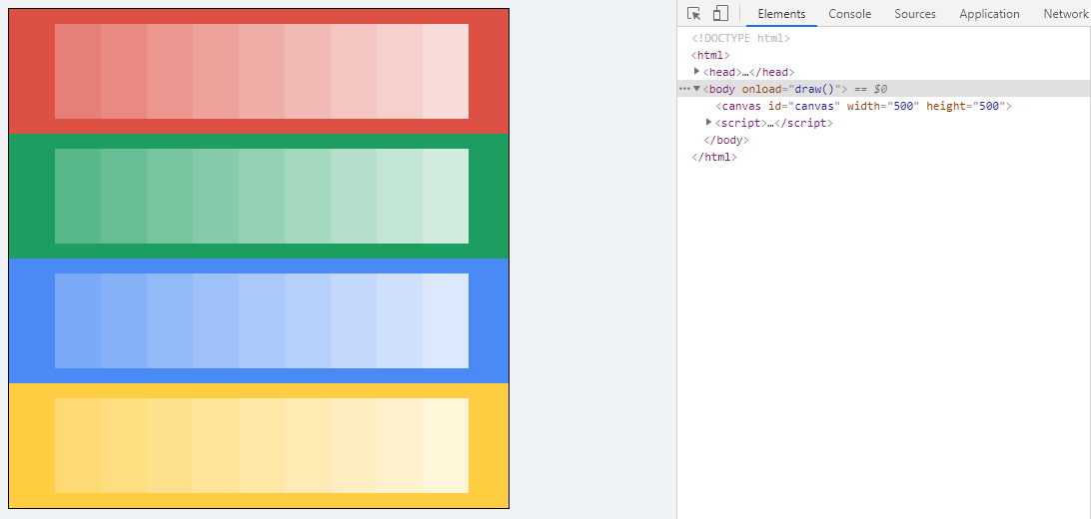The width and height of the screenshot is (1091, 519).
Task: Click the darkest blue tint square
Action: click(78, 320)
